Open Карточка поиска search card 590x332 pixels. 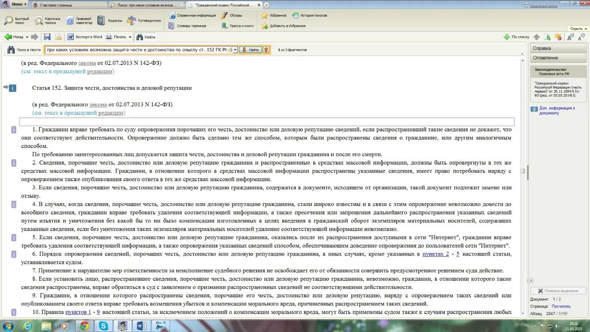(47, 21)
